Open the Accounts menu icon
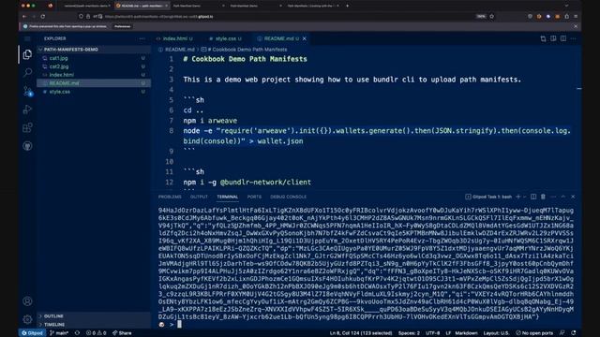600x337 pixels. click(27, 301)
